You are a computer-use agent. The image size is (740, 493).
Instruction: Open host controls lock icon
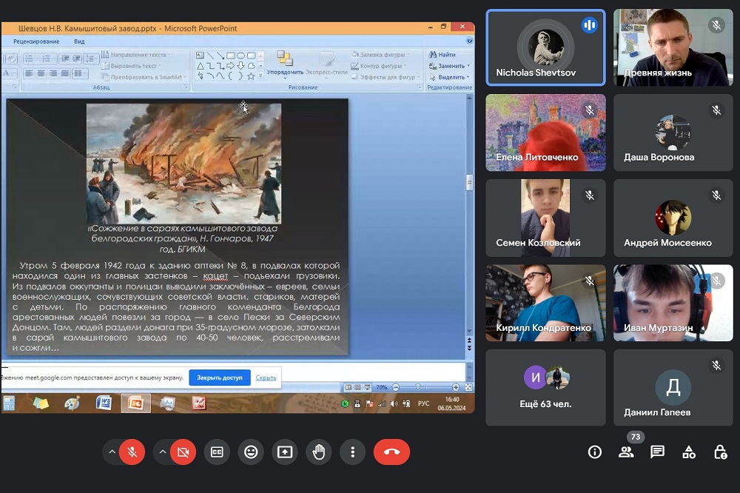click(x=720, y=452)
